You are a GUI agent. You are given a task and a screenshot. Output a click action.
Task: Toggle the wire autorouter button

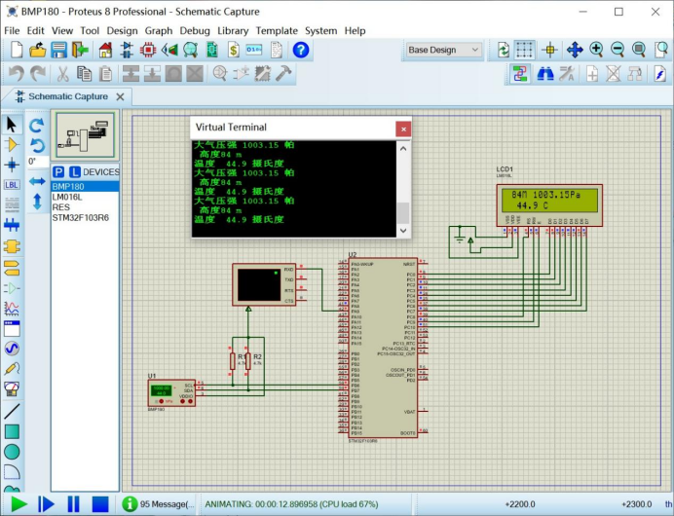[520, 74]
